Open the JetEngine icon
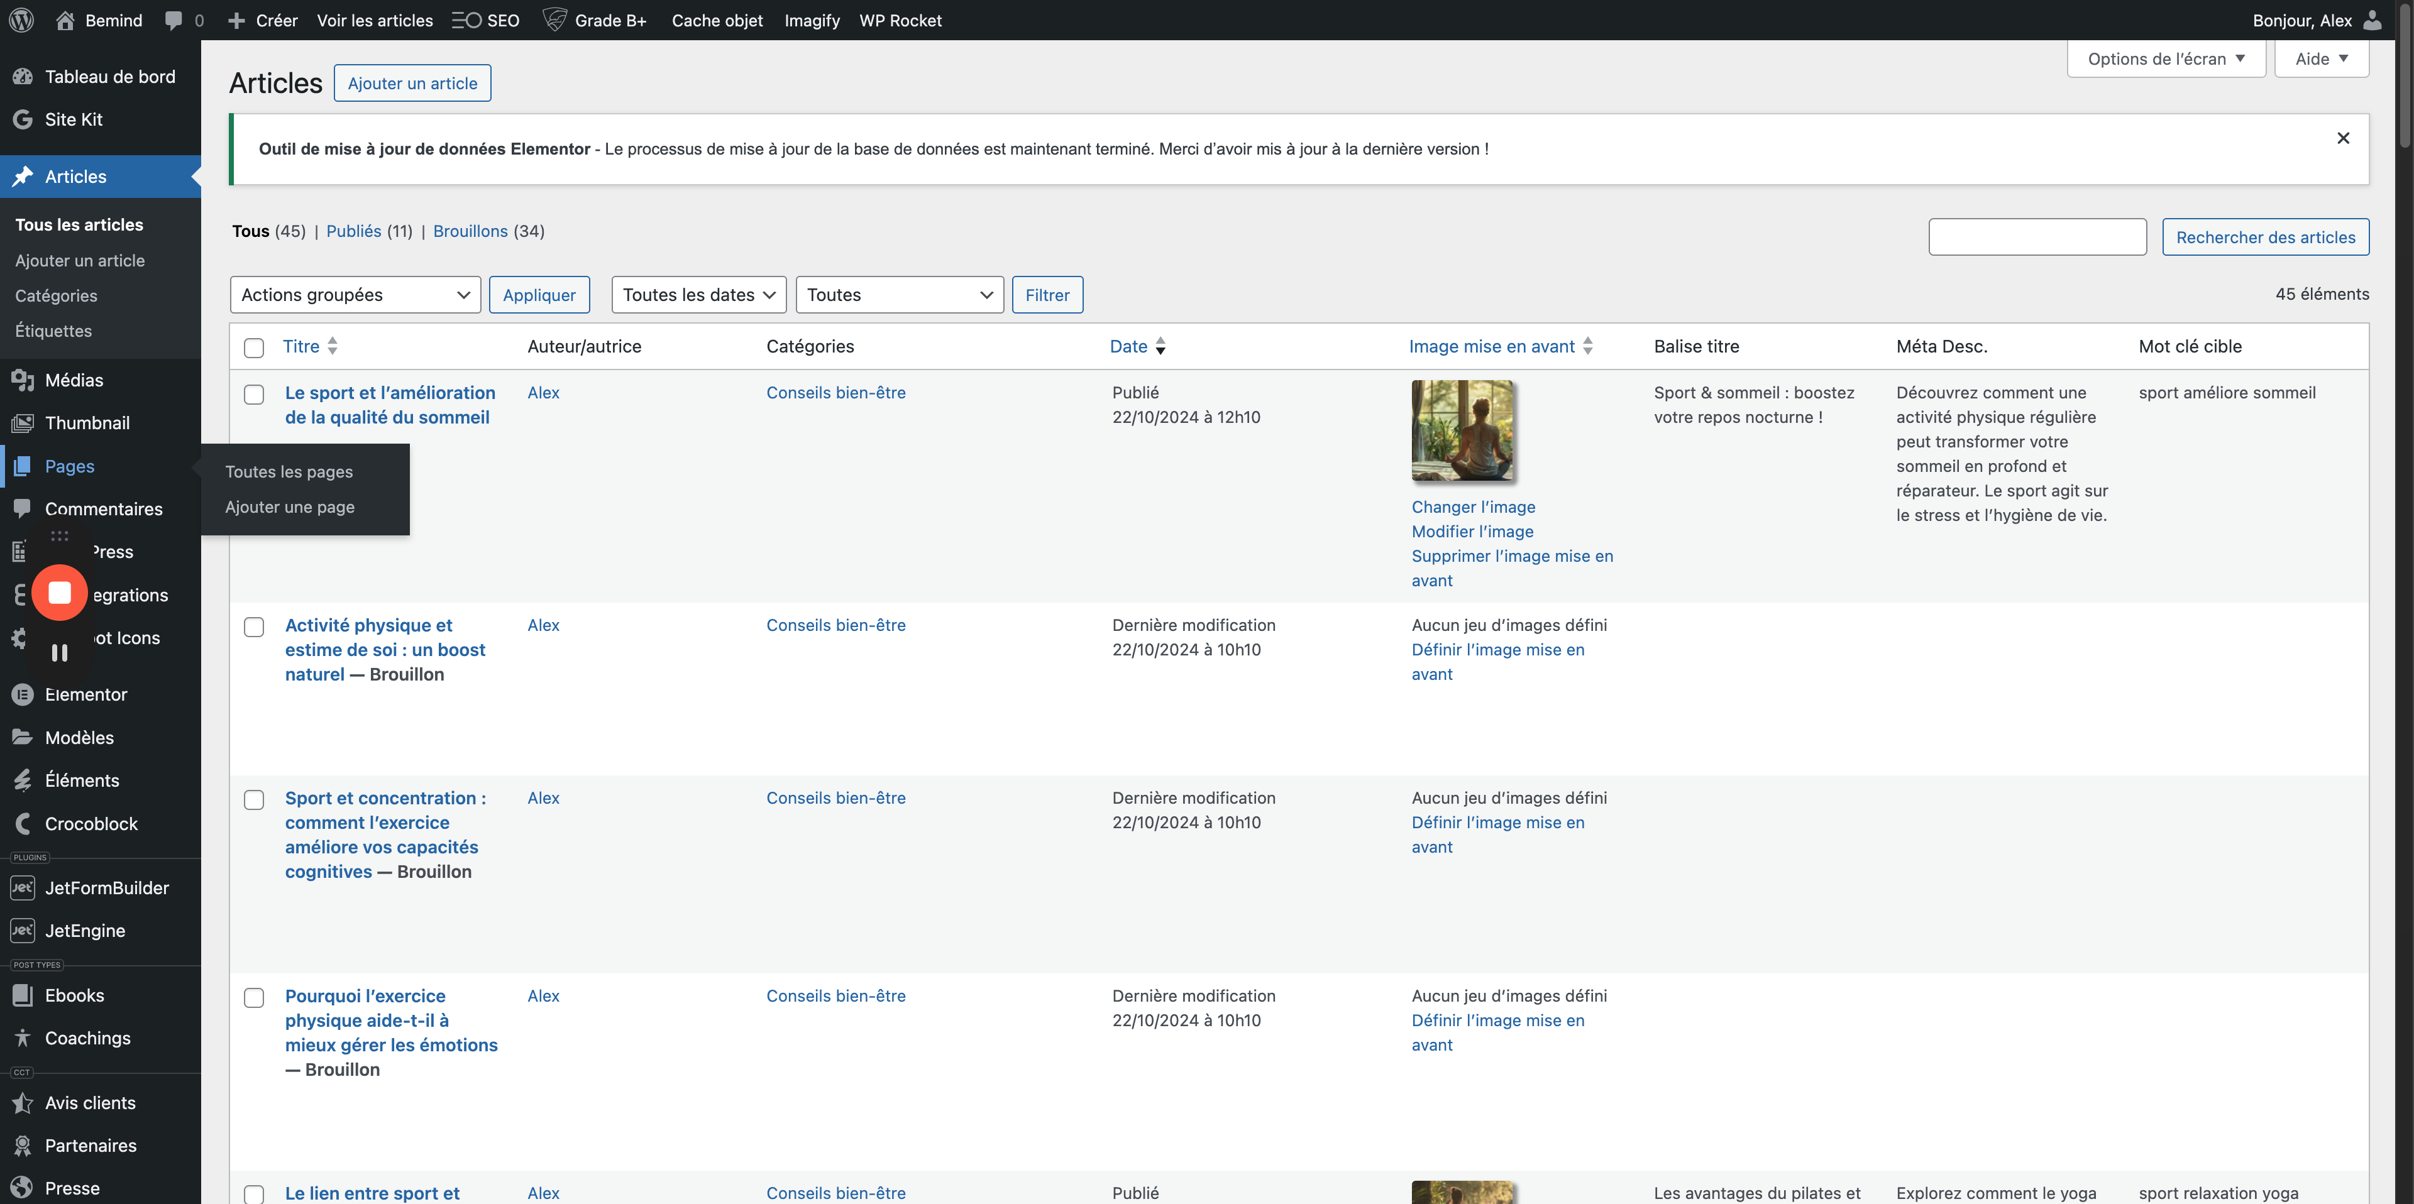This screenshot has height=1204, width=2414. point(23,931)
